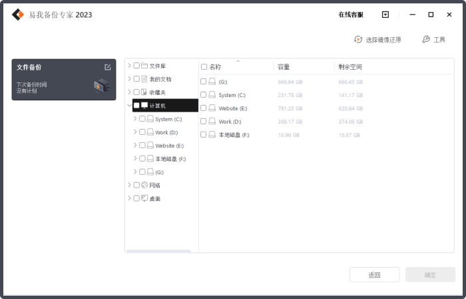Collapse the 计算机 tree node
Image resolution: width=466 pixels, height=299 pixels.
pyautogui.click(x=130, y=106)
